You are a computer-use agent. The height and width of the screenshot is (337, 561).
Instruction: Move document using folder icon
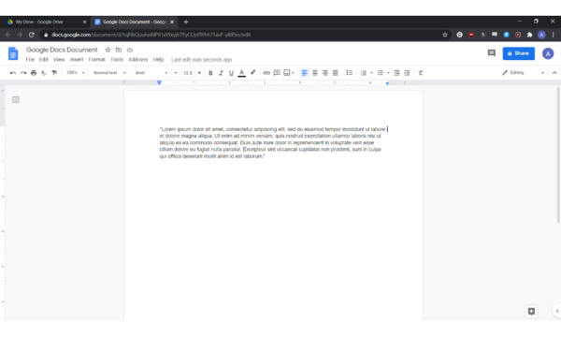(x=119, y=50)
